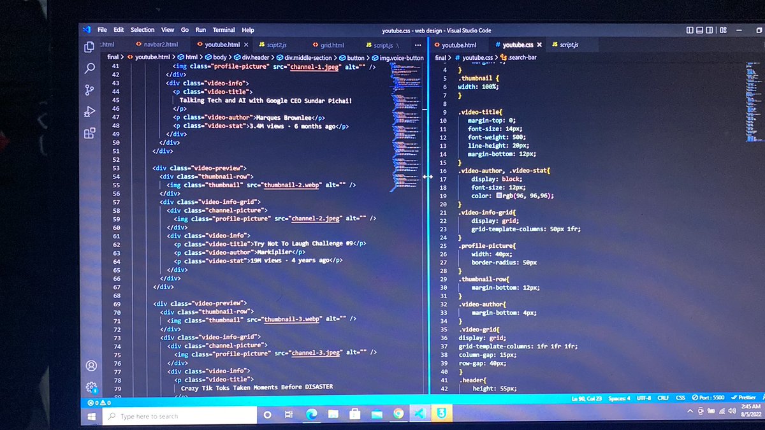
Task: Open the Manage gear icon
Action: (91, 387)
